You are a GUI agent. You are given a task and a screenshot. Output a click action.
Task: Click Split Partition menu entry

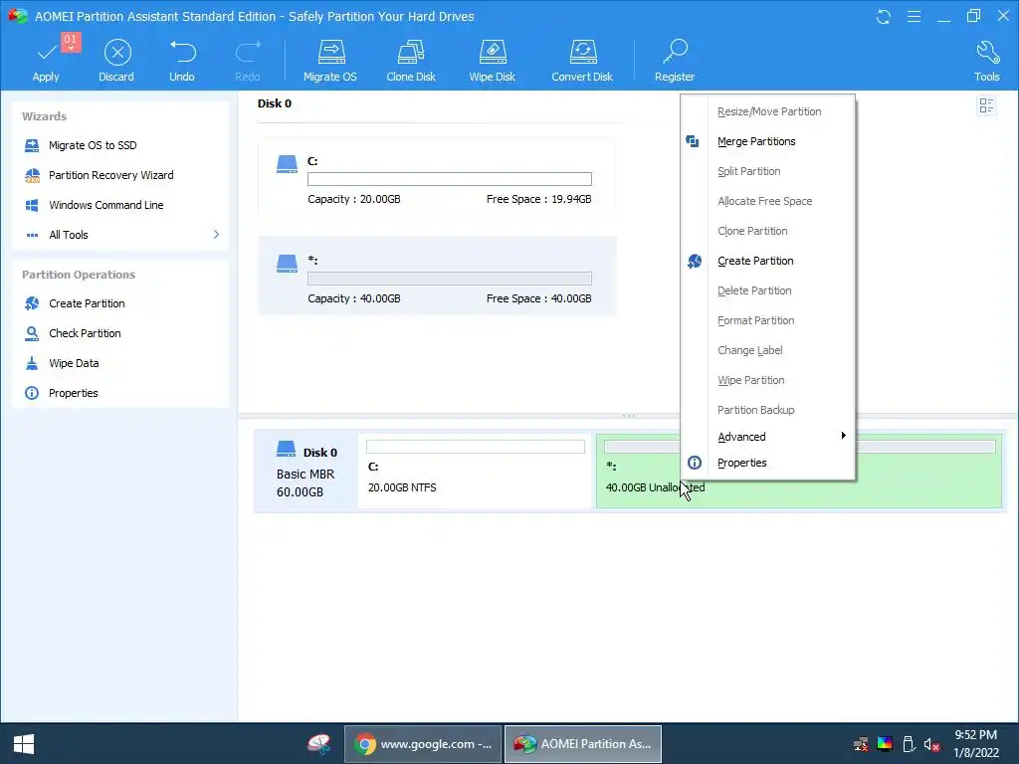(768, 171)
